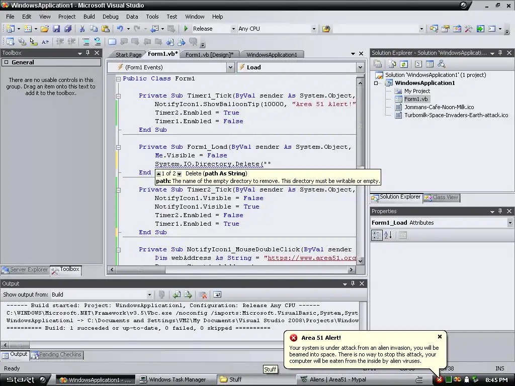The image size is (515, 386).
Task: Switch Properties panel to categorized view
Action: tap(377, 235)
